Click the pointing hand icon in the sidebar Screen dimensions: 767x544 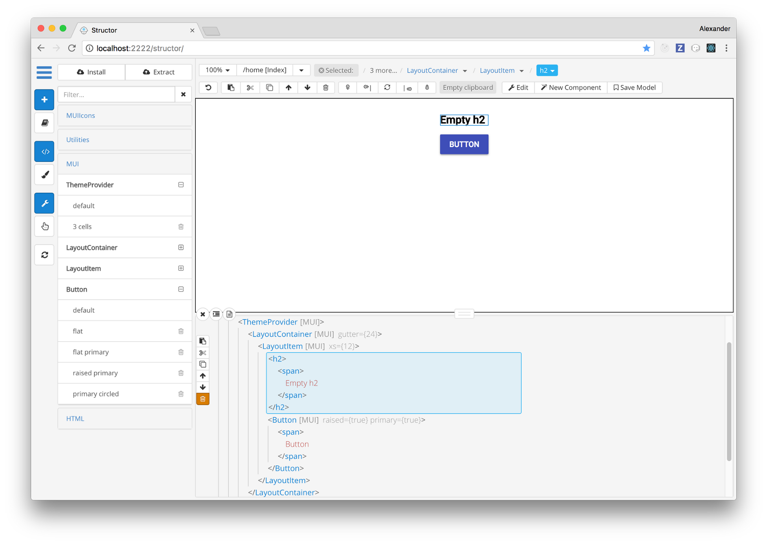pyautogui.click(x=45, y=226)
